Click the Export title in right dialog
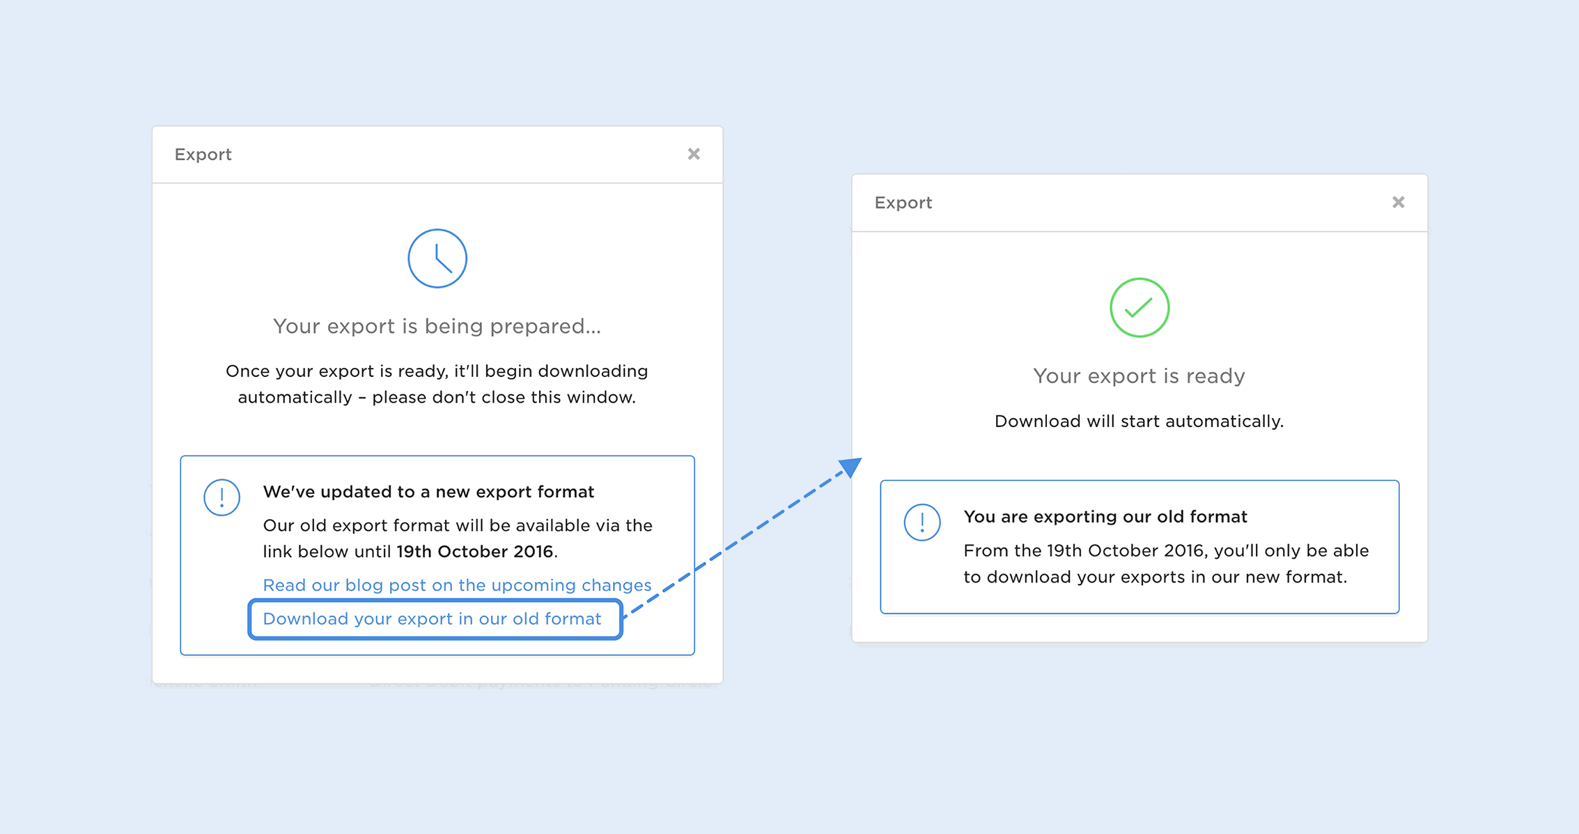Viewport: 1579px width, 834px height. 903,203
